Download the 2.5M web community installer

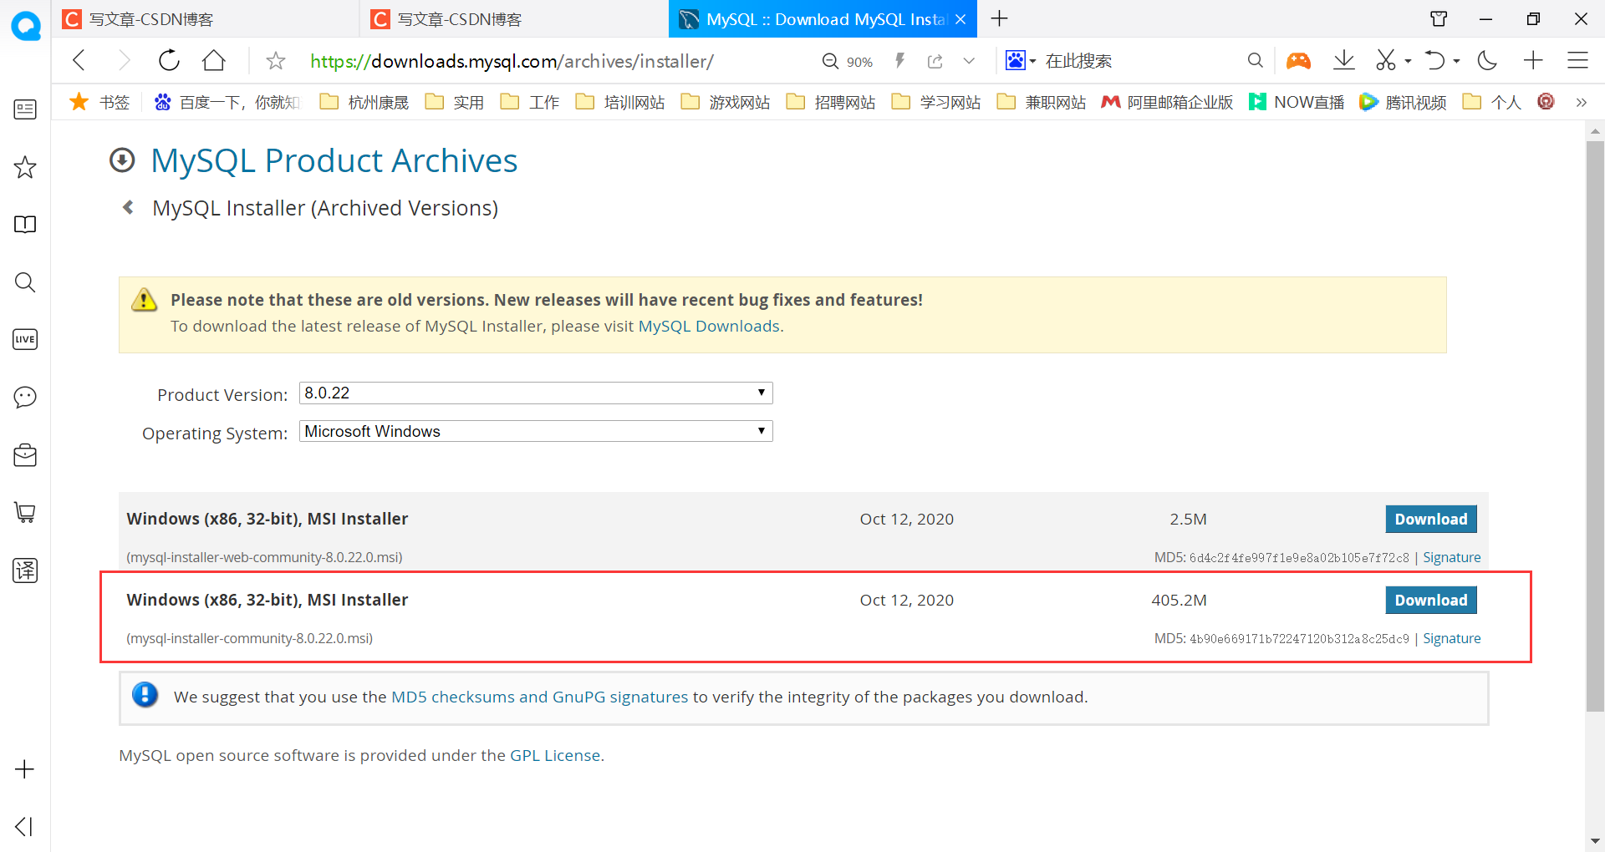(x=1431, y=519)
